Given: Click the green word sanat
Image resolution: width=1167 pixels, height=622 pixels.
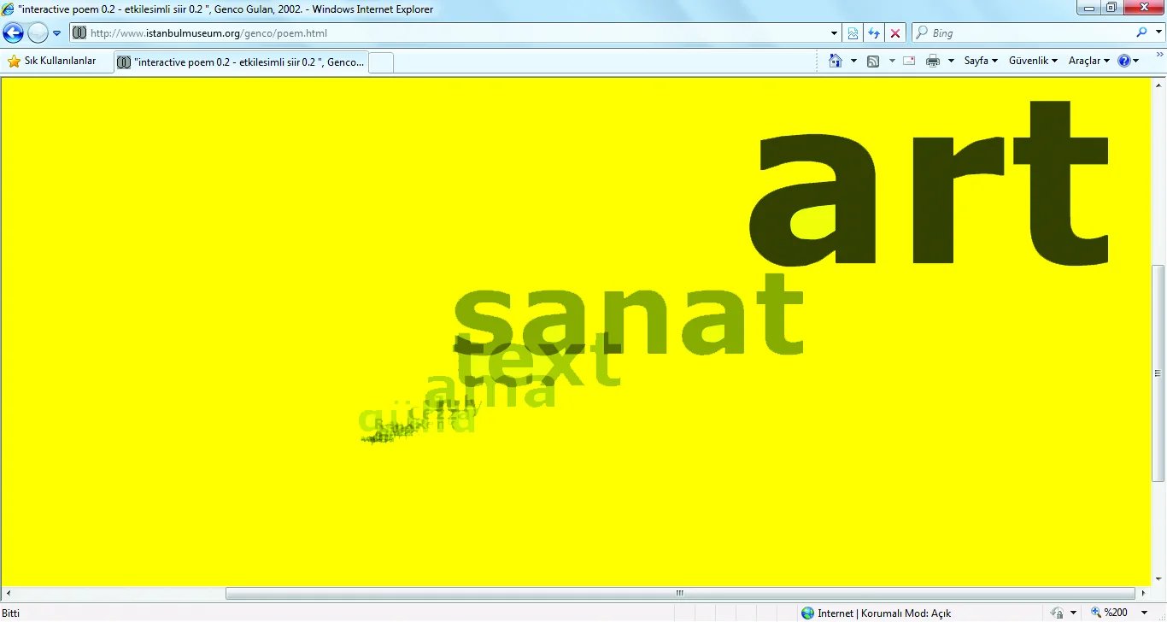Looking at the screenshot, I should [627, 314].
